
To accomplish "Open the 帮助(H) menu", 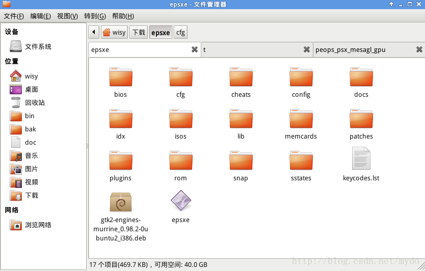I will [123, 16].
